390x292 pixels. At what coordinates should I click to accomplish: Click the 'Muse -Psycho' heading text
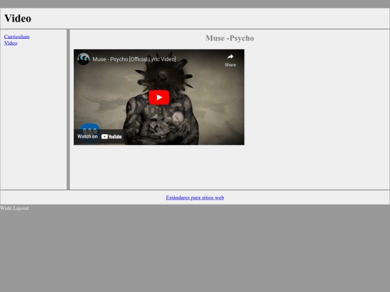click(230, 38)
